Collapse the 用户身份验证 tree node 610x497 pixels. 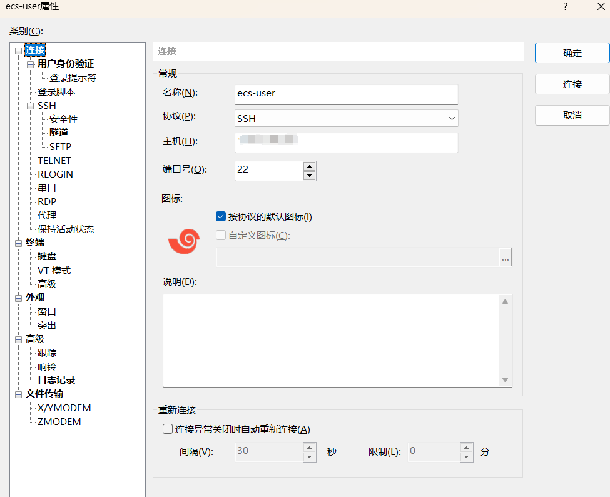tap(31, 64)
